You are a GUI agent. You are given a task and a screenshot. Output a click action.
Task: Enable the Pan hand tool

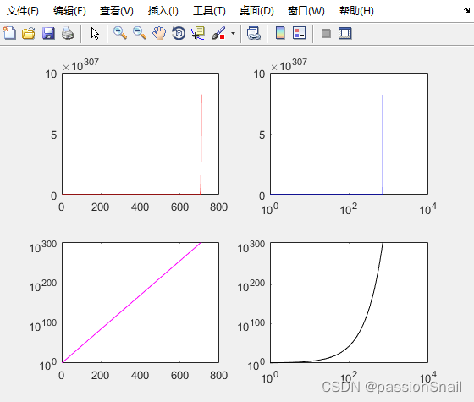pyautogui.click(x=159, y=33)
